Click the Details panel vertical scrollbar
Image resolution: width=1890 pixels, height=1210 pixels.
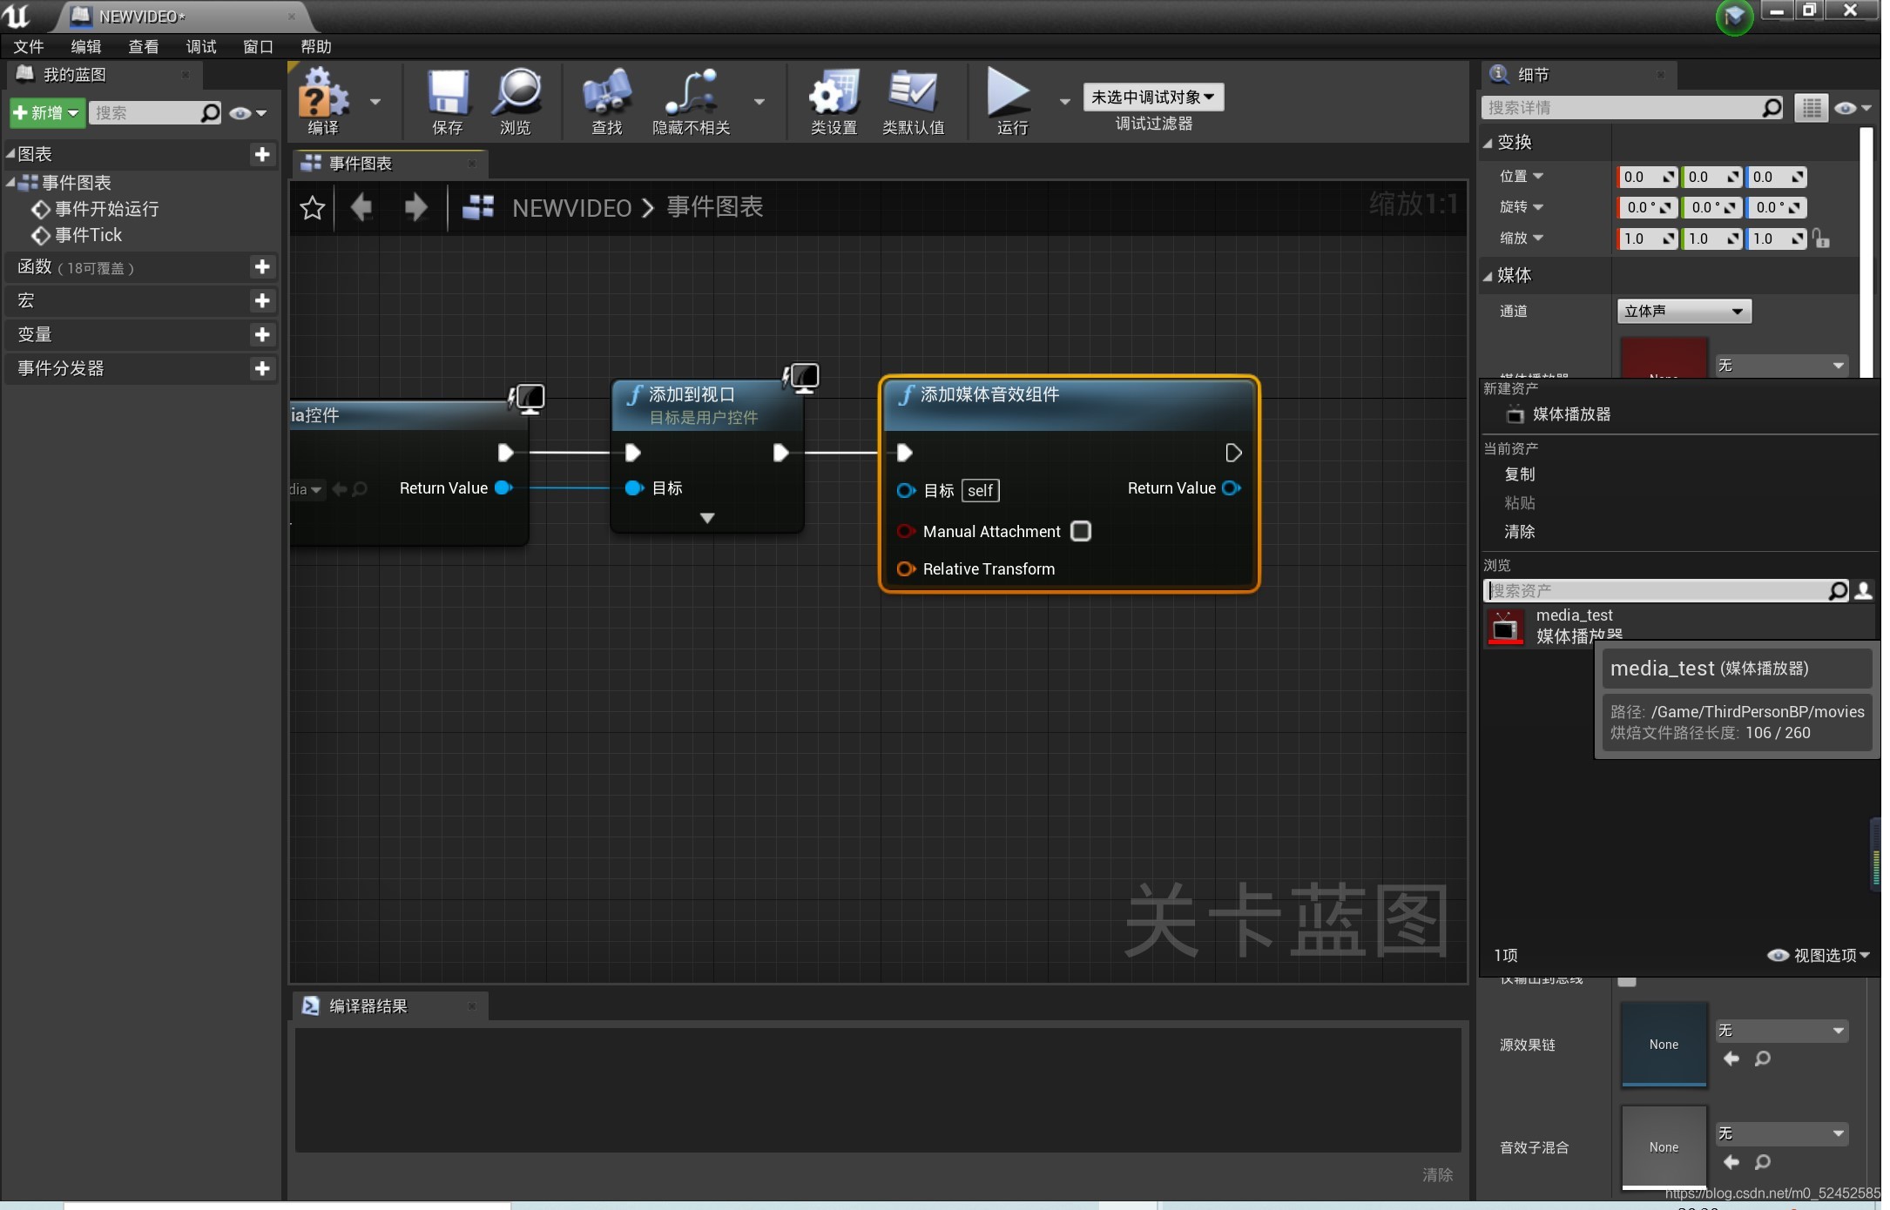1866,252
